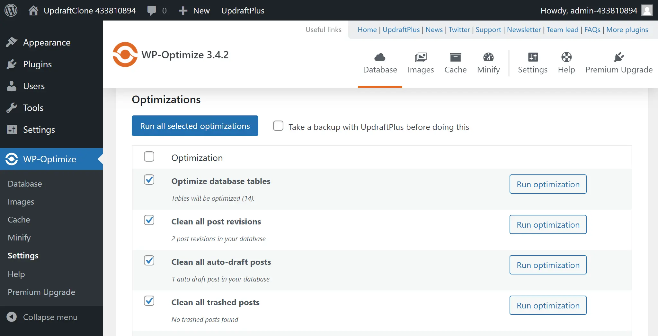Click the Appearance label in sidebar
Viewport: 658px width, 336px height.
[47, 43]
